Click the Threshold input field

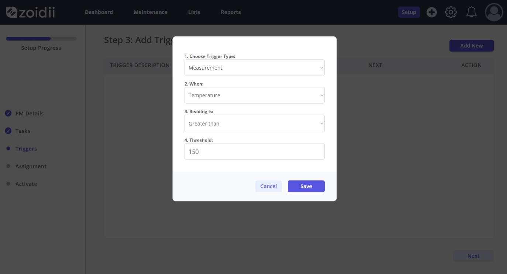254,152
